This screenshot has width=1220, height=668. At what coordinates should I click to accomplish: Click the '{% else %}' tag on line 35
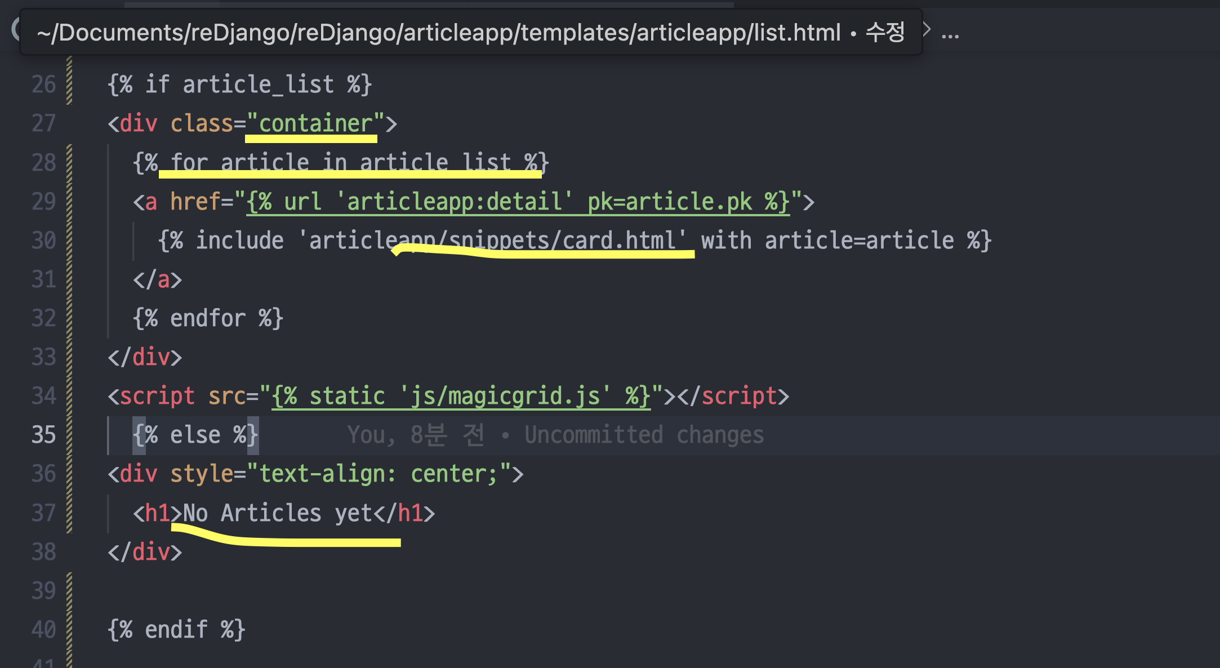click(x=195, y=435)
